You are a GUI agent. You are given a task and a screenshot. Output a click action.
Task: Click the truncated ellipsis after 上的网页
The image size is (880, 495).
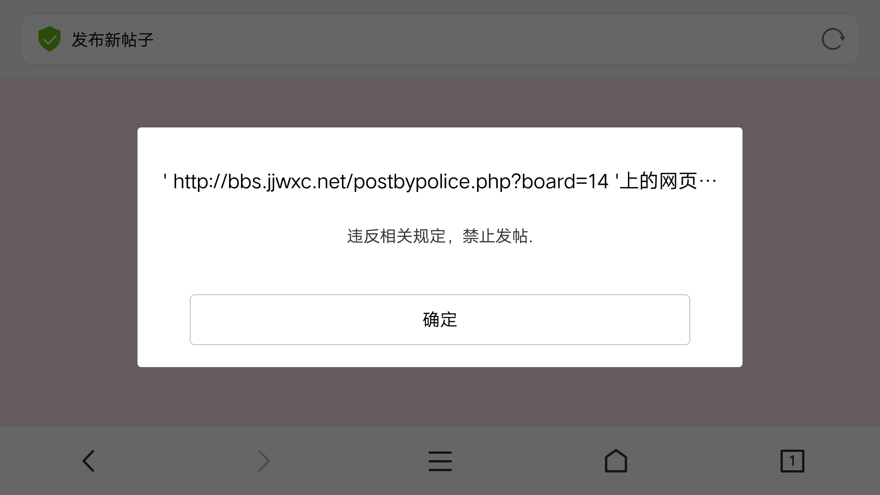708,181
